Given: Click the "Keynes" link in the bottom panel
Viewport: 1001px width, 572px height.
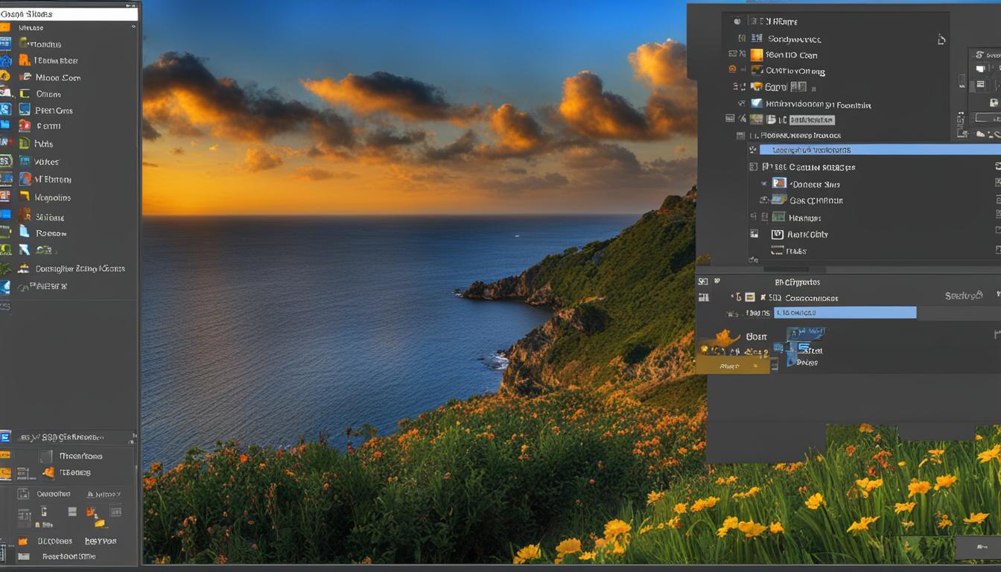Looking at the screenshot, I should click(x=101, y=541).
